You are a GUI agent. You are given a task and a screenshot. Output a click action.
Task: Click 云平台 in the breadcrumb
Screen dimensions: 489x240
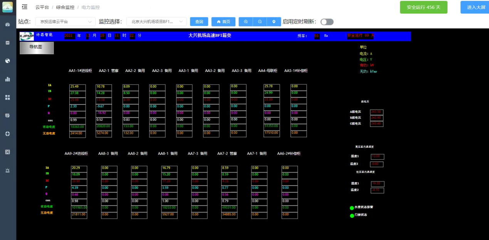pyautogui.click(x=42, y=7)
